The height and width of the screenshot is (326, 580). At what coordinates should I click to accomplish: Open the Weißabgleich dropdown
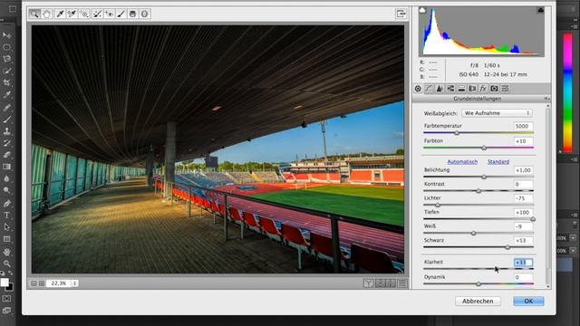tap(498, 113)
